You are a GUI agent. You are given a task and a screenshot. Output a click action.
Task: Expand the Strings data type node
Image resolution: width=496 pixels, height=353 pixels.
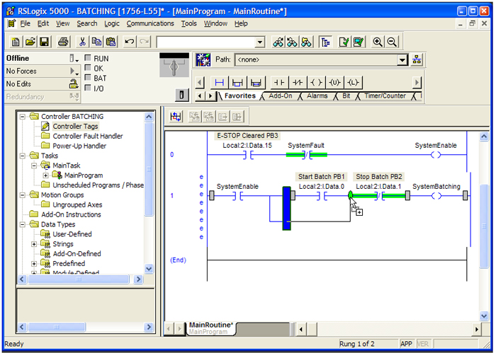[x=34, y=244]
